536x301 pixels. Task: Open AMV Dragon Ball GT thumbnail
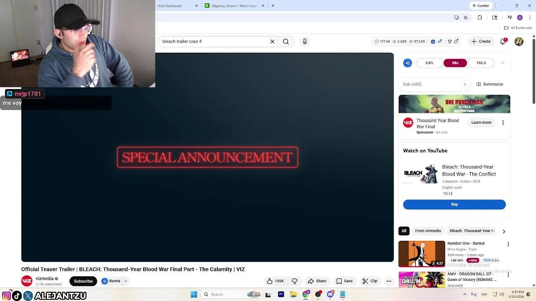pos(422,280)
